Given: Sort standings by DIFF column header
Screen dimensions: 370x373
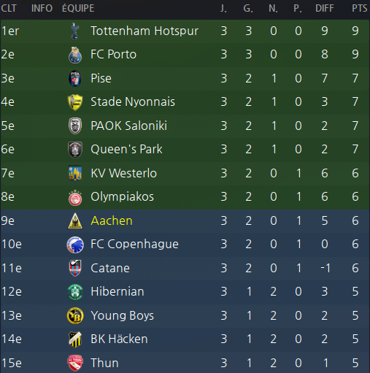Looking at the screenshot, I should pos(325,9).
